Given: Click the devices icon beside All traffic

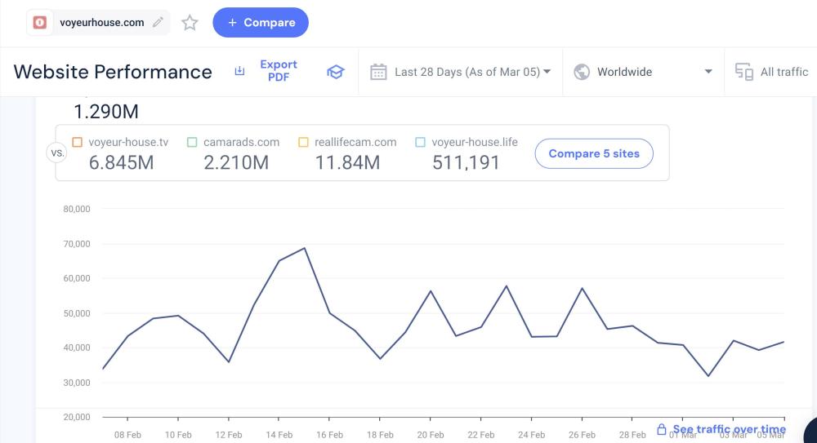Looking at the screenshot, I should pyautogui.click(x=743, y=72).
